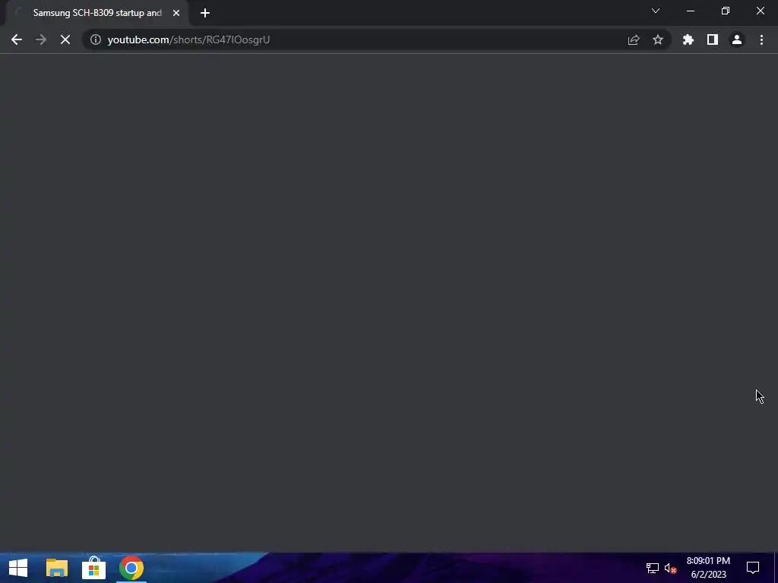Close the Chrome window
Image resolution: width=778 pixels, height=583 pixels.
point(760,11)
